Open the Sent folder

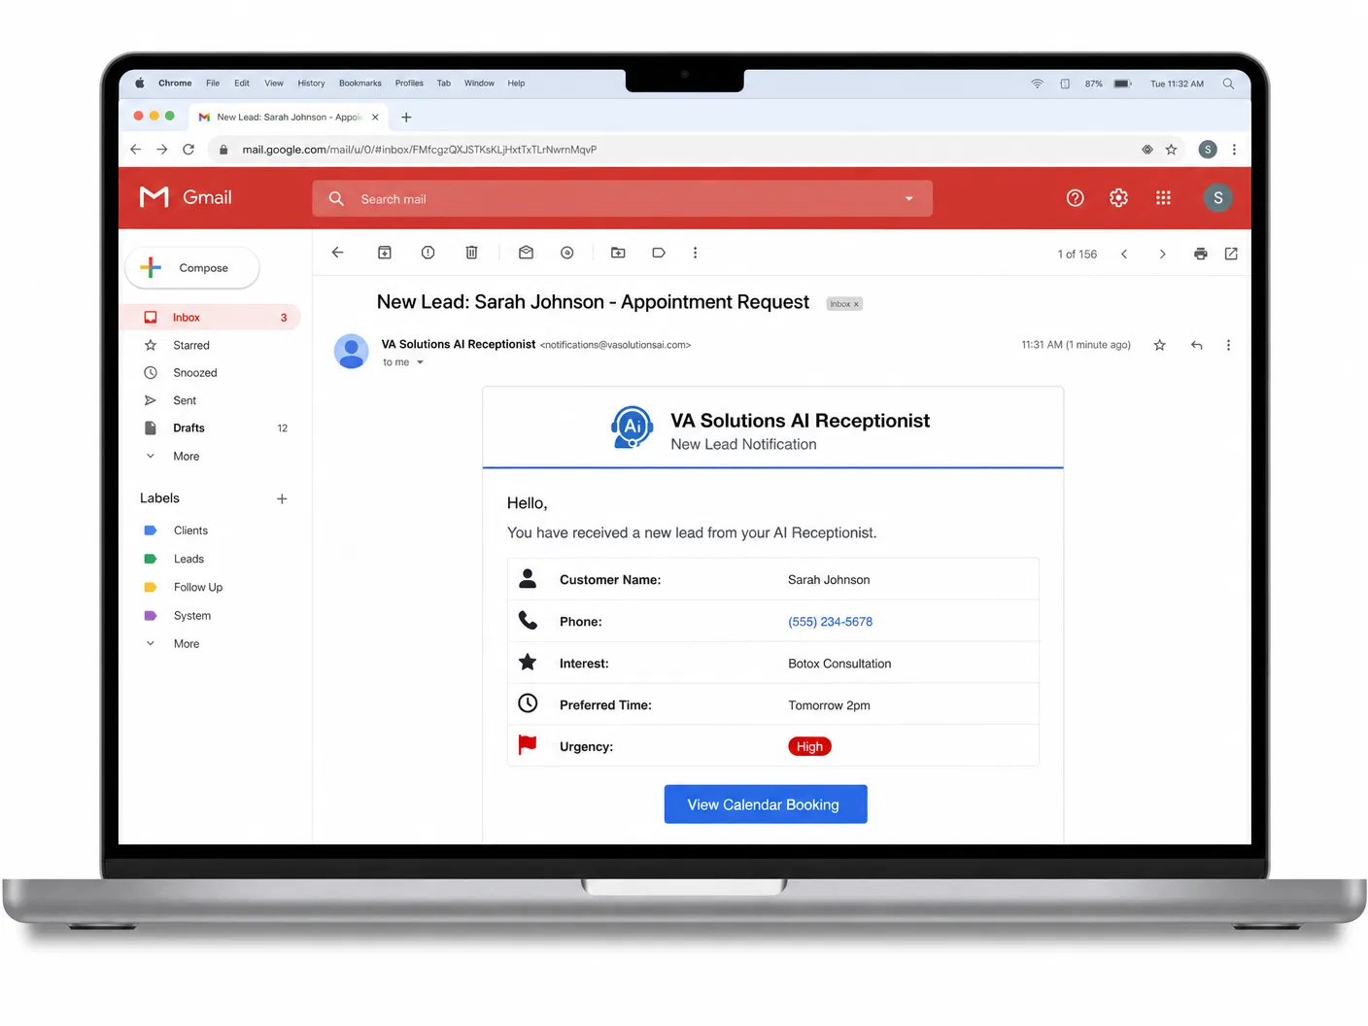click(185, 400)
